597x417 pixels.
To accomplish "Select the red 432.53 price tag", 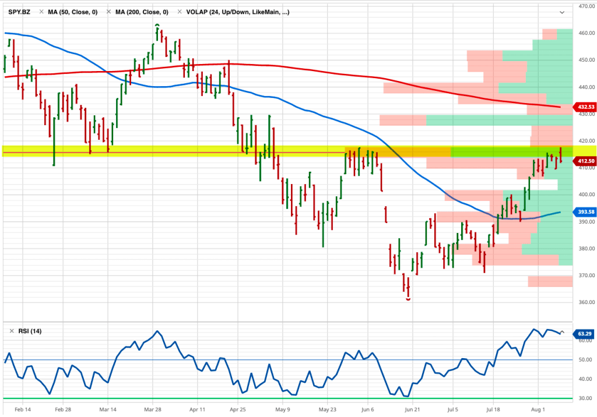I will [x=585, y=107].
